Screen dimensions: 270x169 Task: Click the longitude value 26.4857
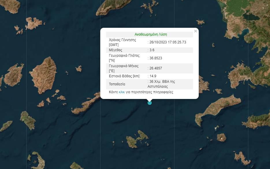pos(156,69)
